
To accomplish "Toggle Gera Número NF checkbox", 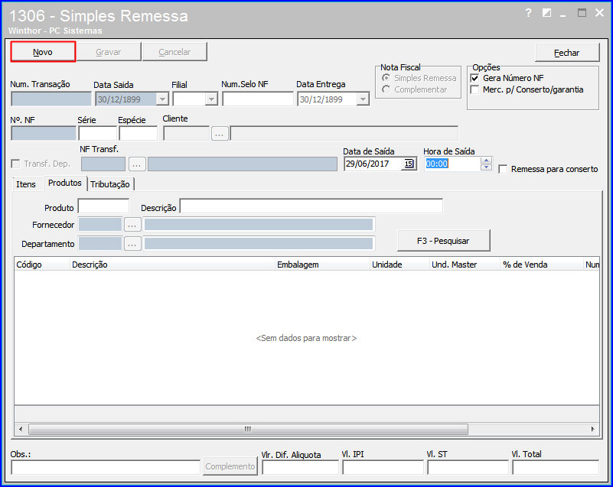I will (x=474, y=78).
